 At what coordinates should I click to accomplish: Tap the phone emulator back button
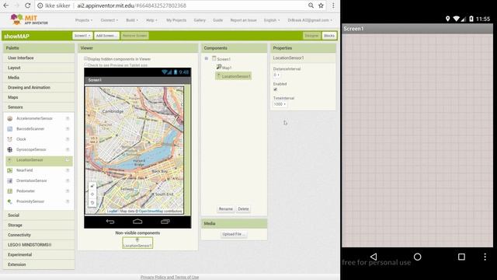[x=374, y=257]
